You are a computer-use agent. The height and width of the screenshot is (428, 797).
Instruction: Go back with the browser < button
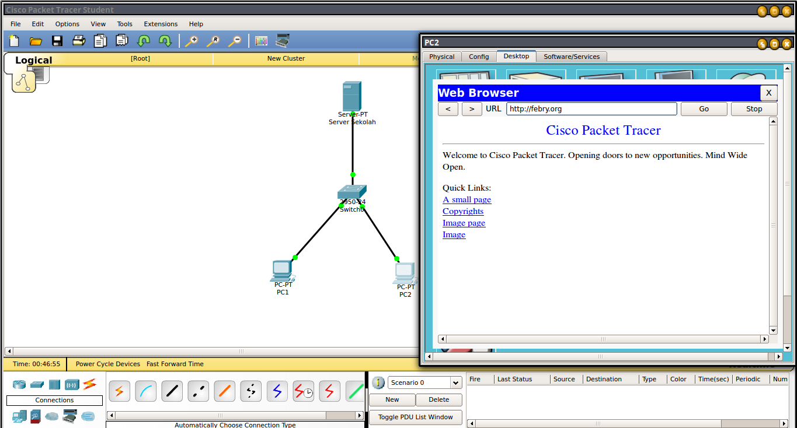(x=448, y=109)
